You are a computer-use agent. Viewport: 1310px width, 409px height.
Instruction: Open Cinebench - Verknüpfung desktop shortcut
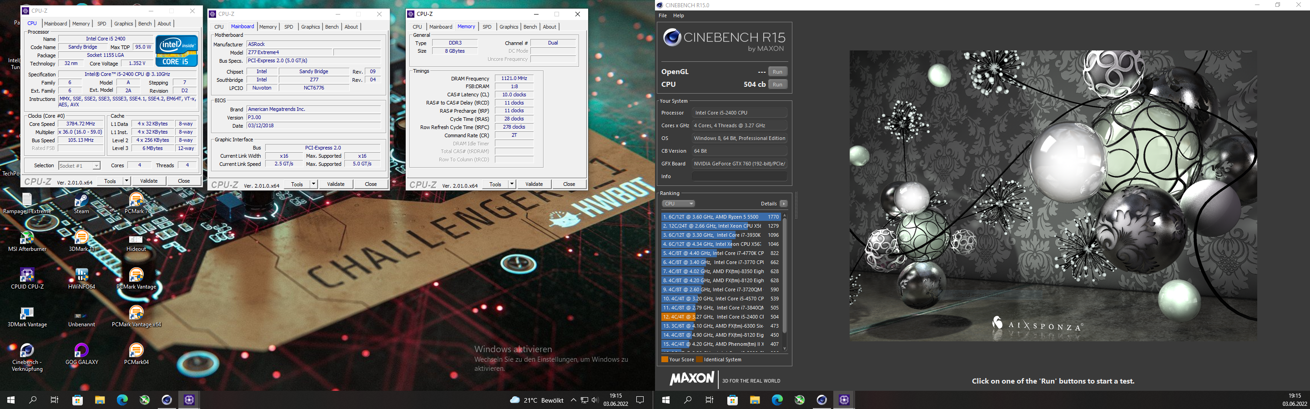tap(27, 358)
